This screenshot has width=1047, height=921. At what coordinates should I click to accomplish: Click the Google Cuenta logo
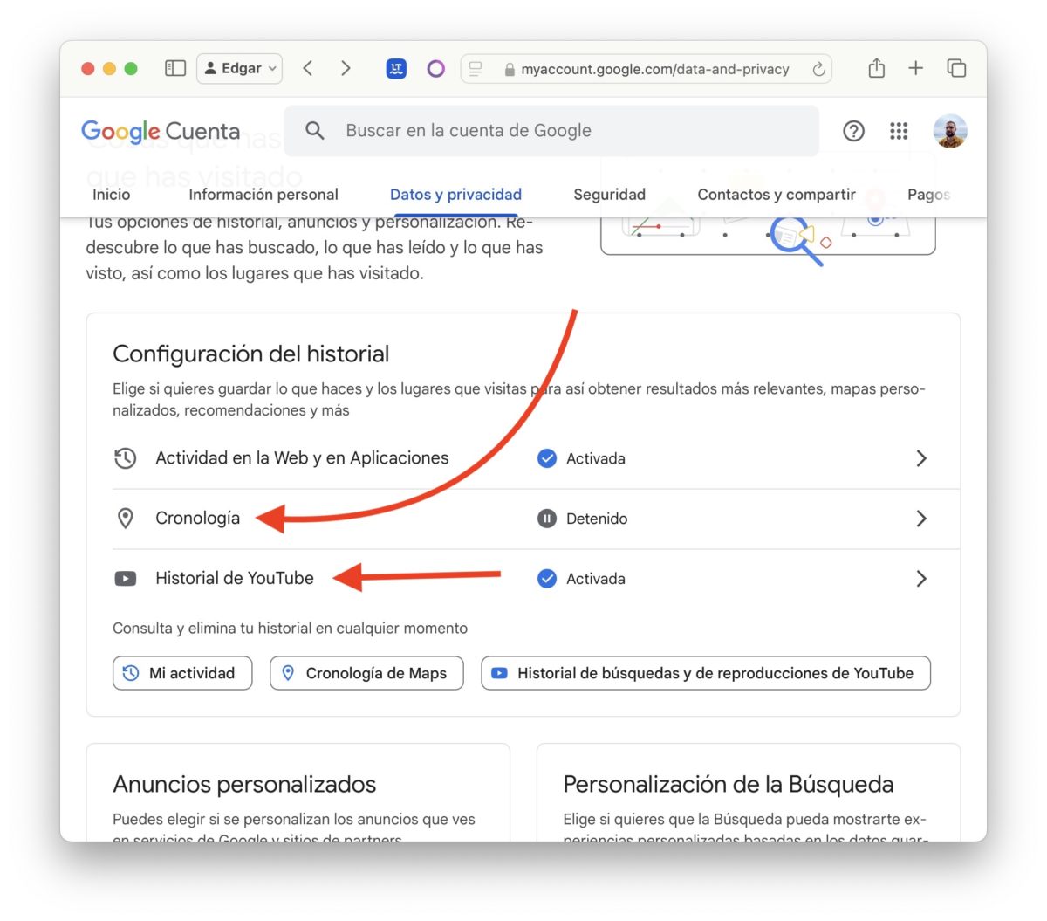click(161, 131)
